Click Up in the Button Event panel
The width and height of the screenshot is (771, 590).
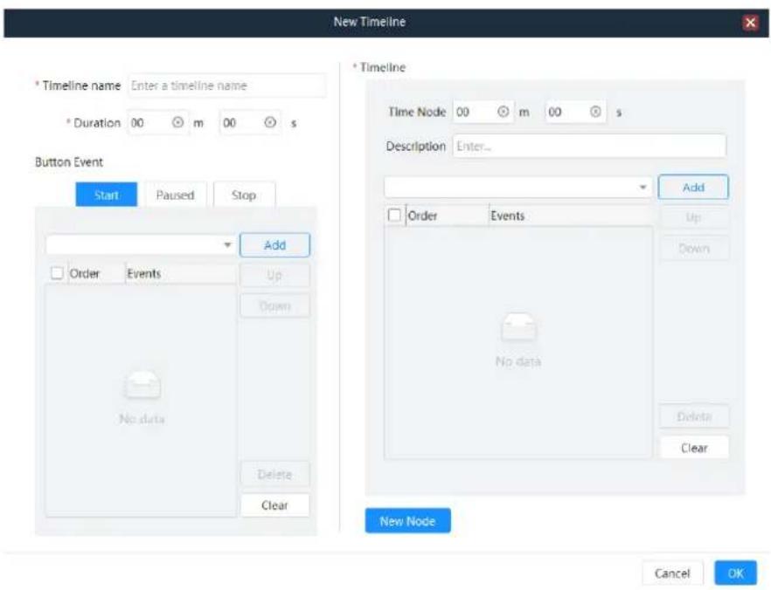274,275
